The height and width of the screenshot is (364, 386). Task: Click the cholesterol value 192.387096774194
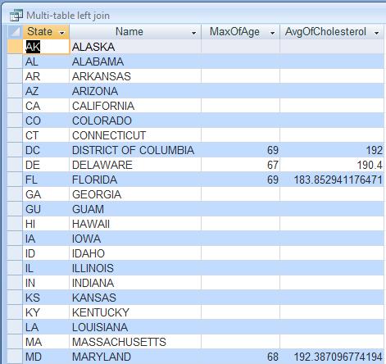332,357
